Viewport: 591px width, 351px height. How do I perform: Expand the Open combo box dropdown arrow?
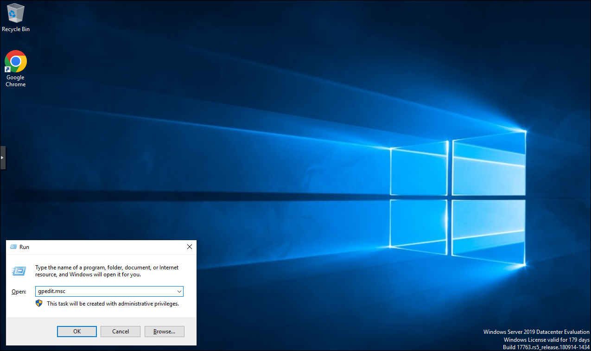point(179,292)
